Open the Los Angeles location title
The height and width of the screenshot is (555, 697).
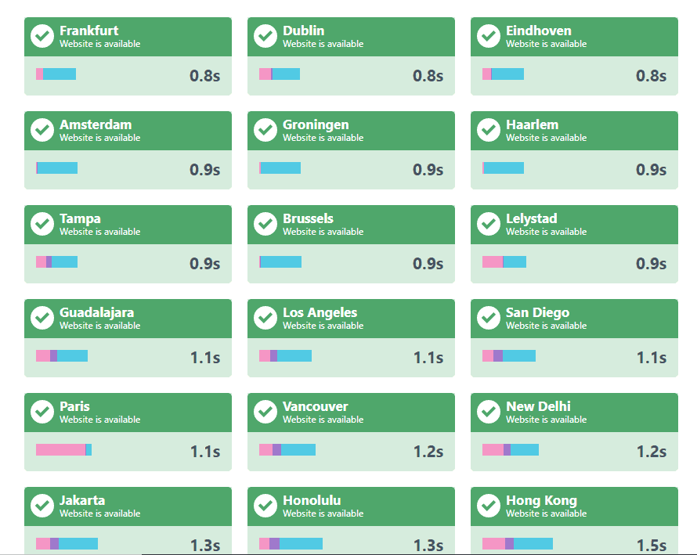[320, 312]
